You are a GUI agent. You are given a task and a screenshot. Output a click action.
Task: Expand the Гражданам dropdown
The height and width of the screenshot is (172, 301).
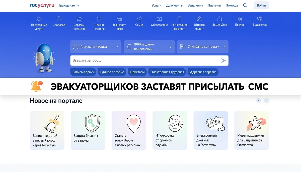tap(69, 5)
